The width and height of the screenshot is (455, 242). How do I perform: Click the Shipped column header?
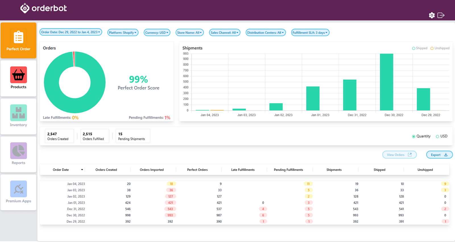click(x=379, y=170)
